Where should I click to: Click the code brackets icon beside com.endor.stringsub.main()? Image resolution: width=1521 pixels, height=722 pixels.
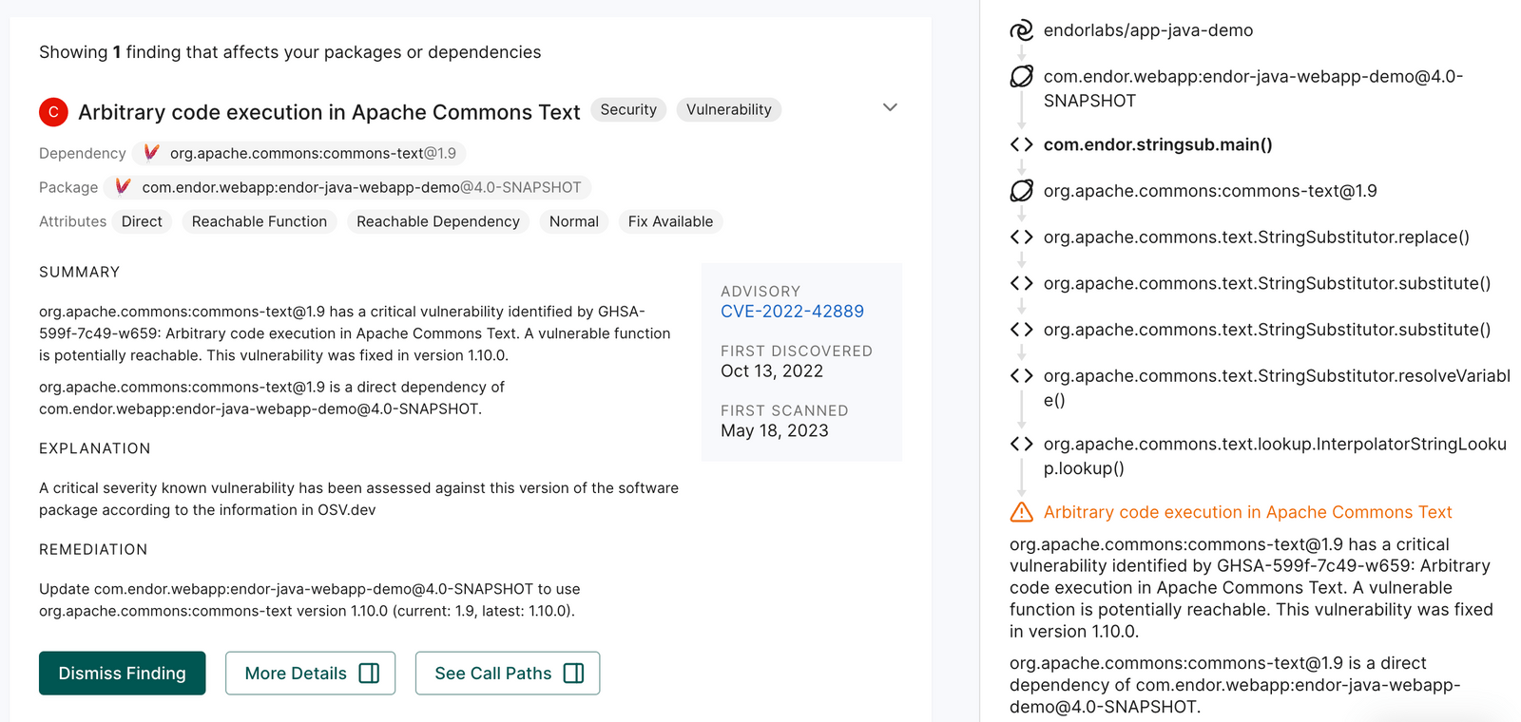[x=1021, y=144]
